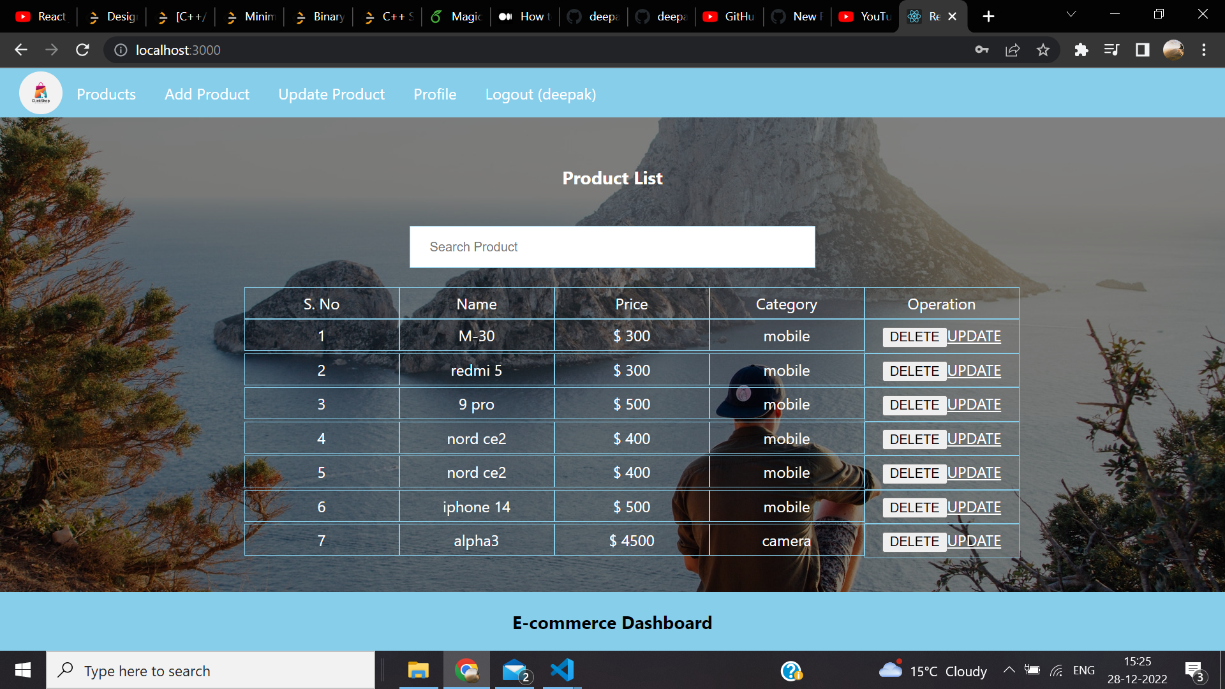Image resolution: width=1225 pixels, height=689 pixels.
Task: Update the nord ce2 row number 4
Action: [974, 439]
